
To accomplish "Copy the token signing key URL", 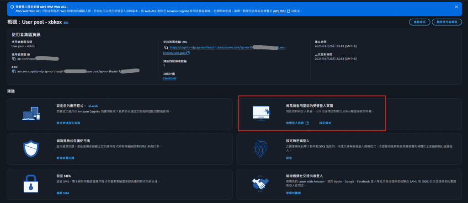I will pyautogui.click(x=166, y=48).
